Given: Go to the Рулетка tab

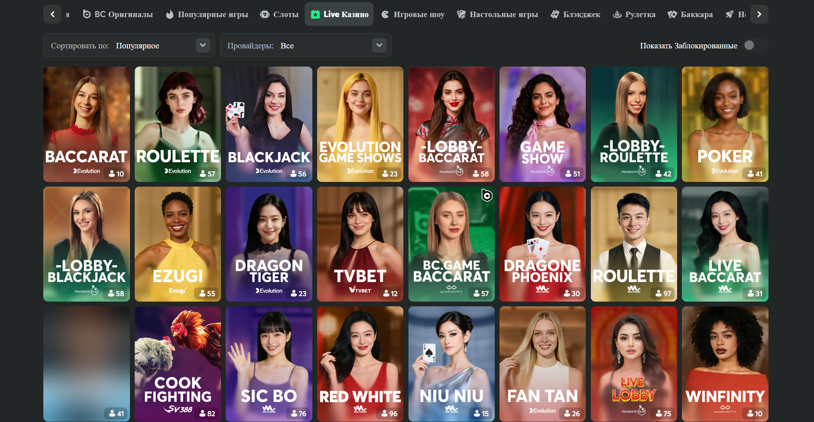Looking at the screenshot, I should click(x=634, y=14).
